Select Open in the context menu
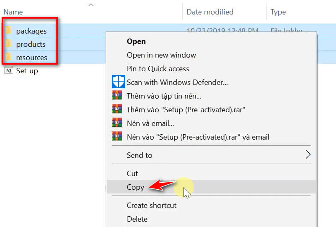Viewport: 336px width, 227px height. [136, 41]
